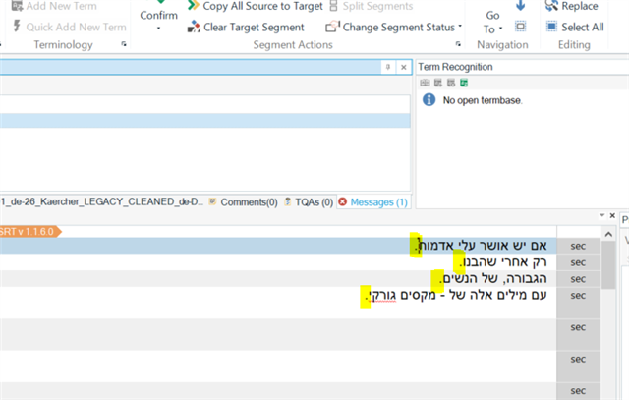Switch to the TQAs (0) tab
629x400 pixels.
[x=309, y=202]
